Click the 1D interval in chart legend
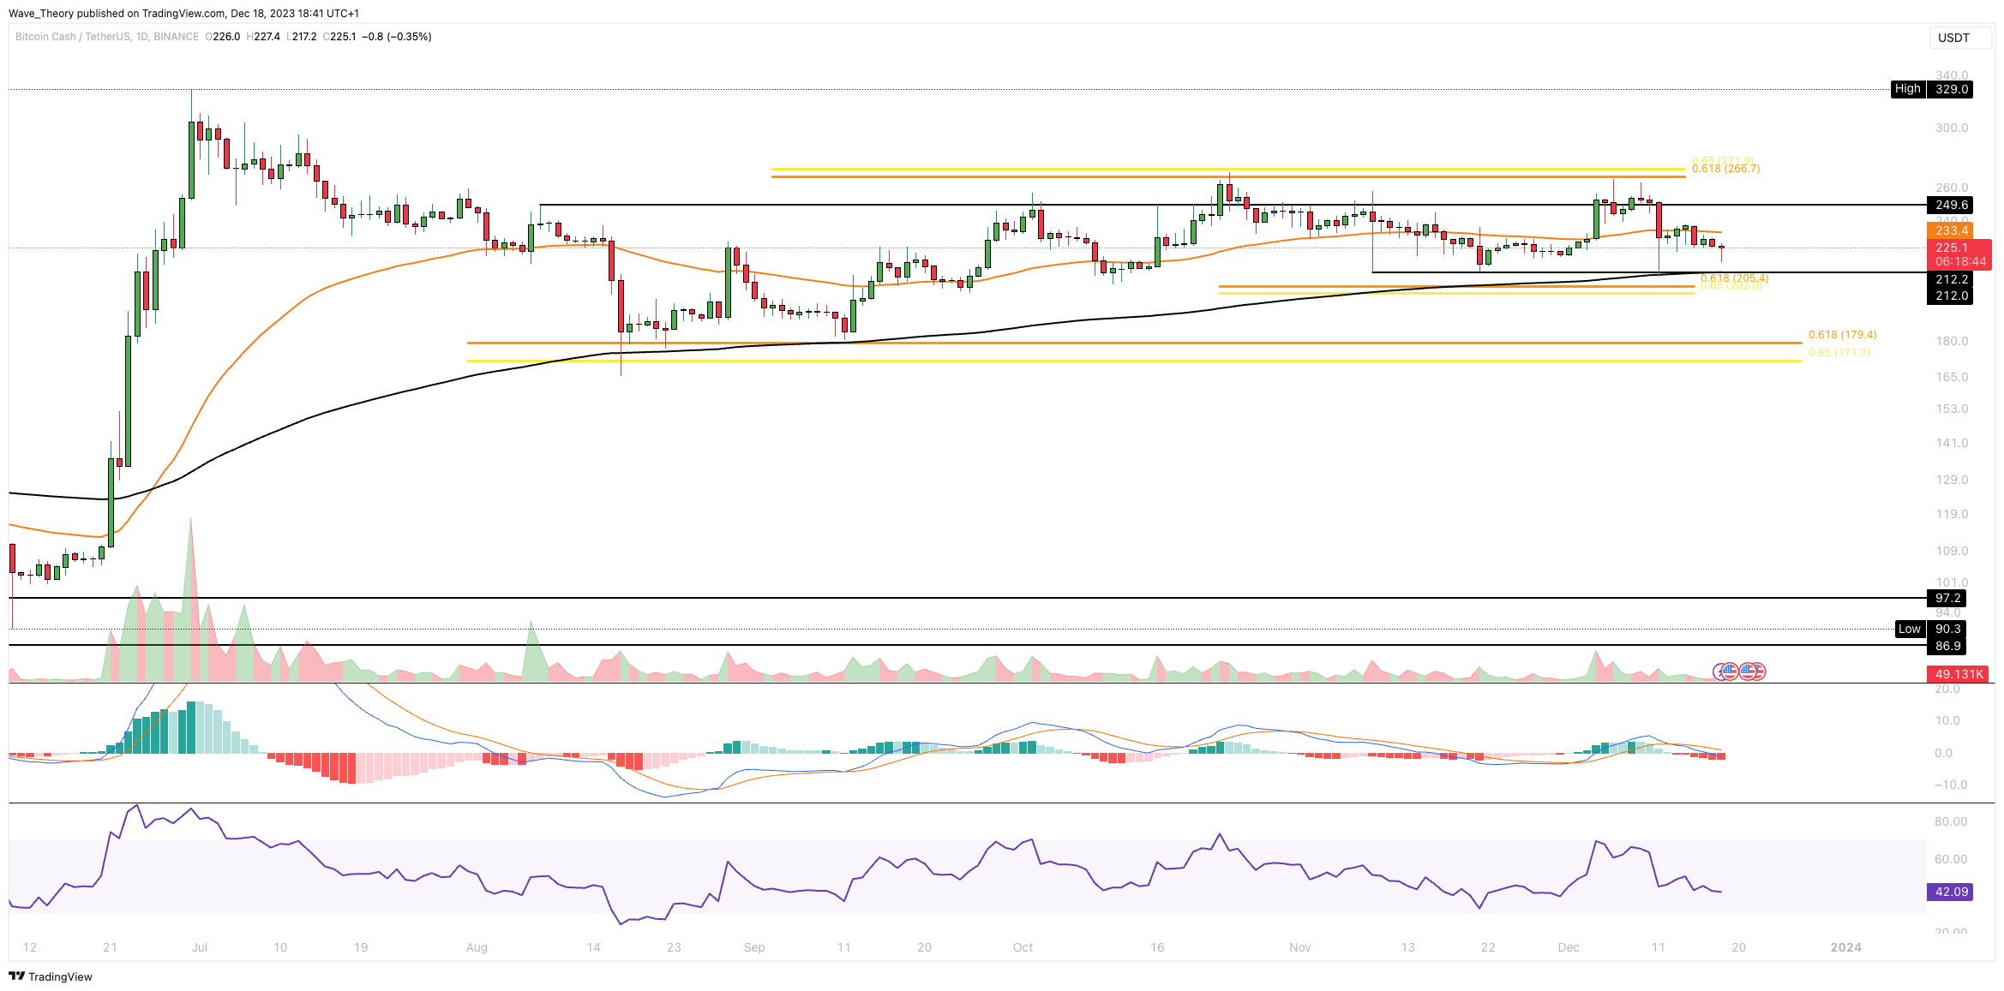 coord(142,37)
